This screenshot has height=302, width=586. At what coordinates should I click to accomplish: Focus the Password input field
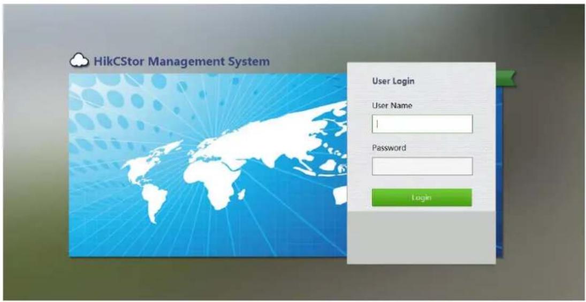pos(422,167)
